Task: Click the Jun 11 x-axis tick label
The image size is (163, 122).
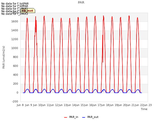Action: click(x=46, y=105)
